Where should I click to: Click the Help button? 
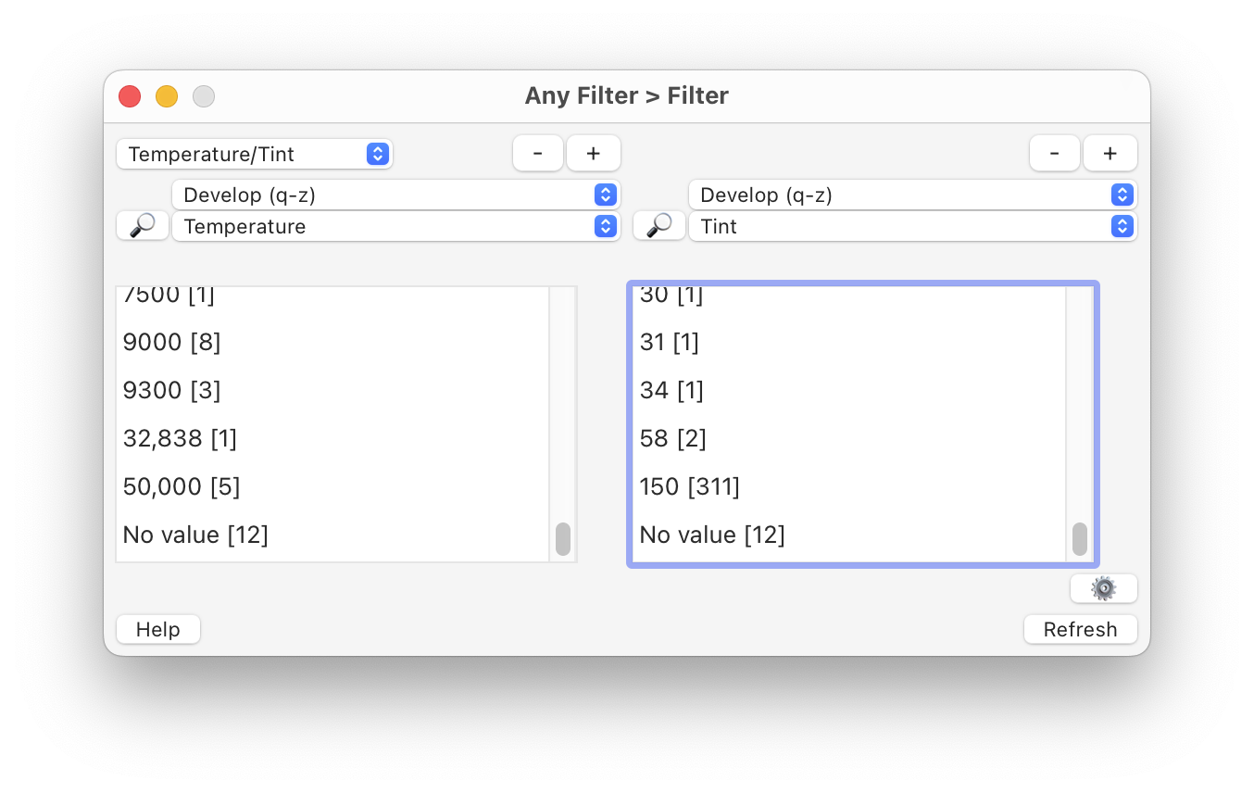[157, 629]
